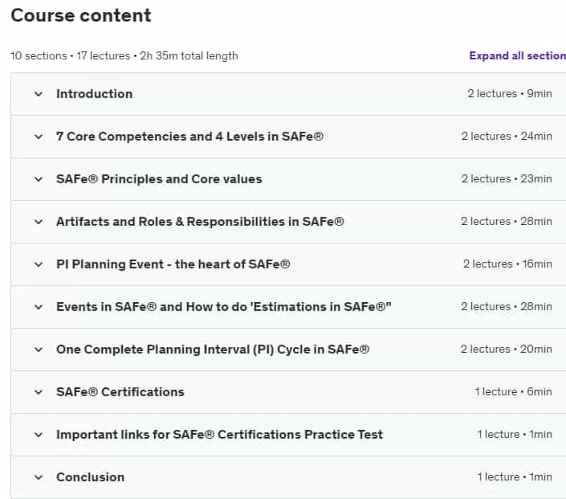Viewport: 566px width, 499px height.
Task: Select 'SAFe® Certifications' section title
Action: pos(120,392)
